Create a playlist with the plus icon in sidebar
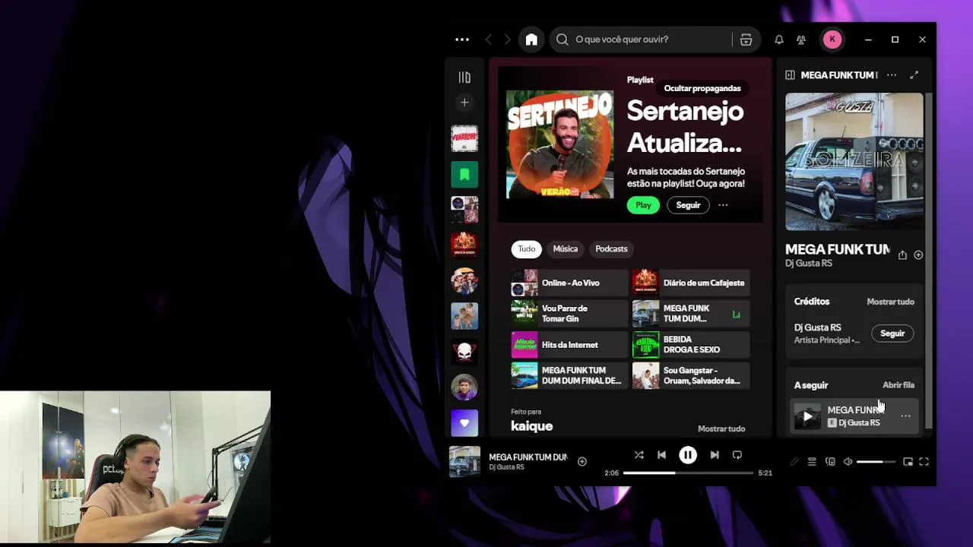Viewport: 973px width, 547px height. (x=464, y=103)
